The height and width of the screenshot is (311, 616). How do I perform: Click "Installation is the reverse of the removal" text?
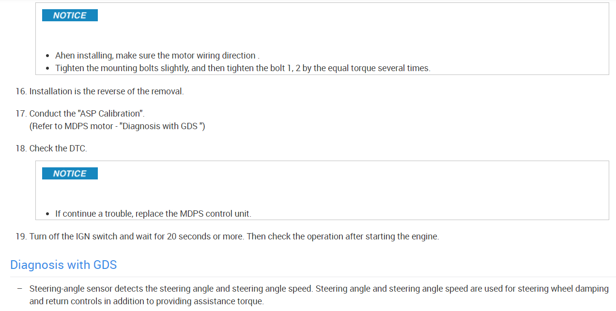[x=107, y=91]
